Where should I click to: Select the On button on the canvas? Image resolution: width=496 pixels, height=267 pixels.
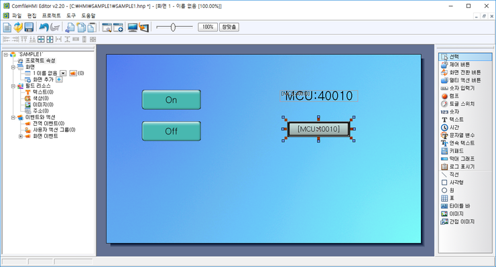click(171, 100)
